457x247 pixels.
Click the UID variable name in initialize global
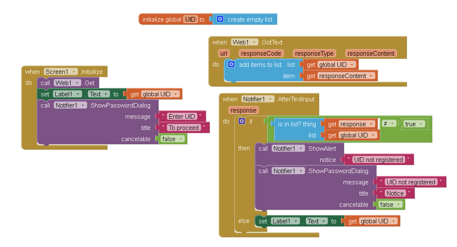(190, 20)
